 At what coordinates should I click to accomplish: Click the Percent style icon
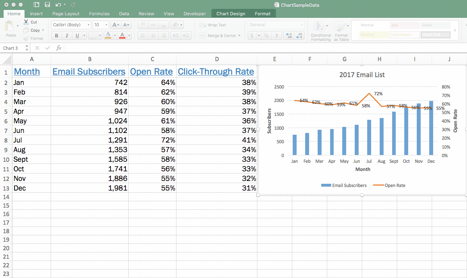pyautogui.click(x=266, y=36)
